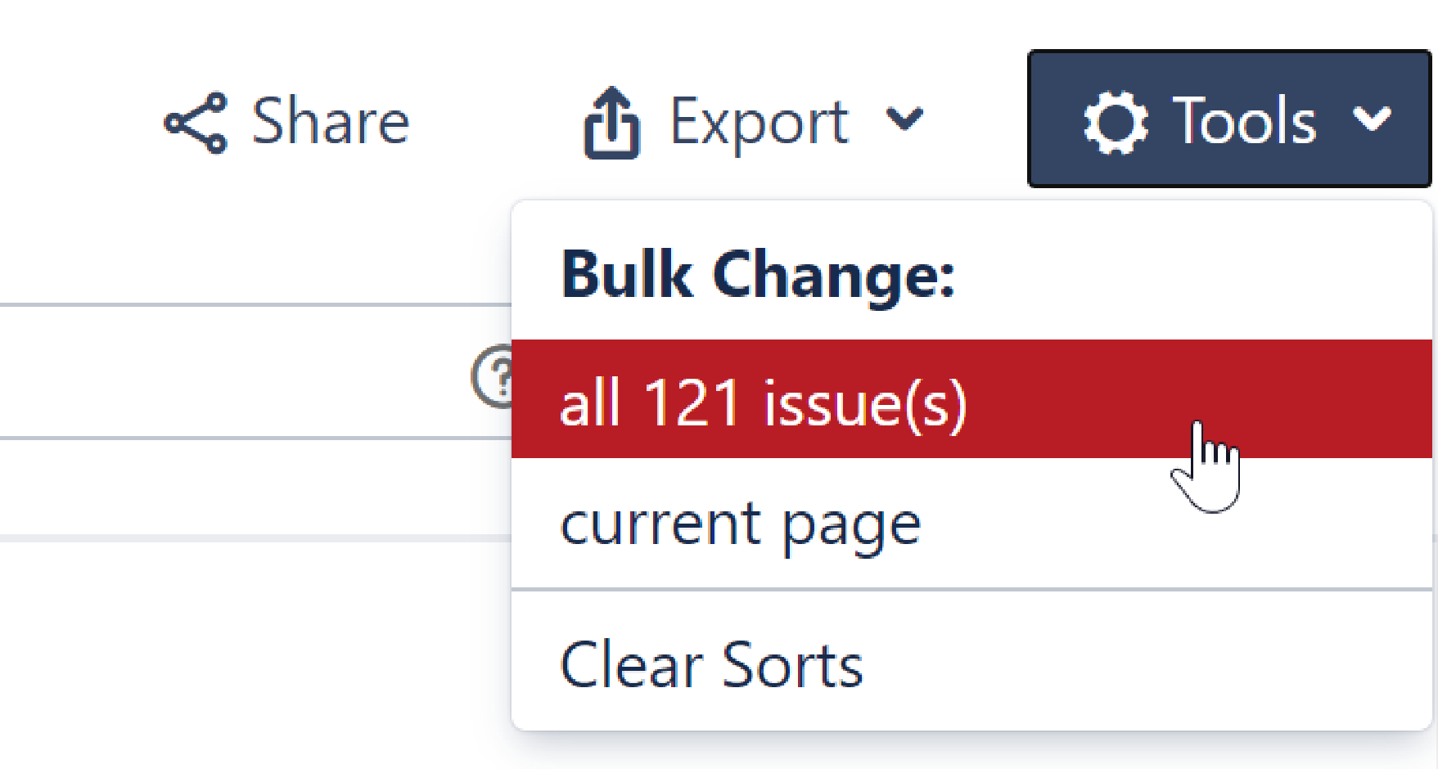1438x769 pixels.
Task: Click the Export upload-arrow icon
Action: 611,123
